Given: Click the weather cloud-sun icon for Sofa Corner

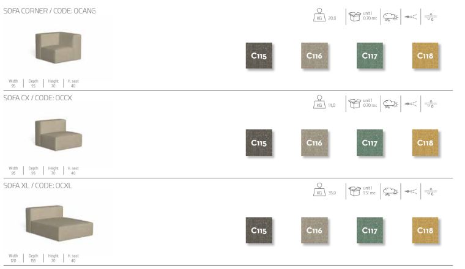Looking at the screenshot, I should 389,17.
